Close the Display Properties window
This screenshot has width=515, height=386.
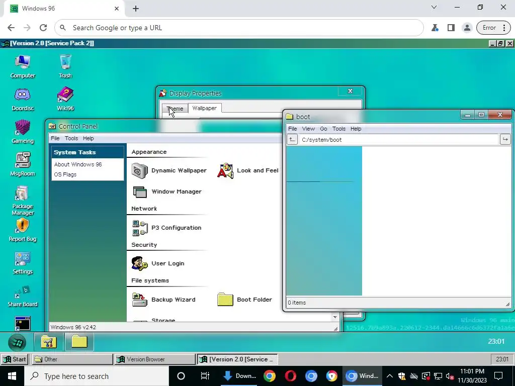click(350, 91)
